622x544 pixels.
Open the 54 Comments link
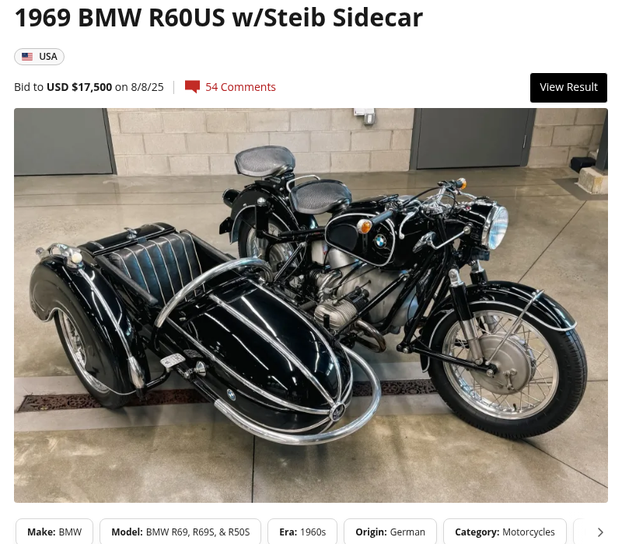click(x=240, y=87)
